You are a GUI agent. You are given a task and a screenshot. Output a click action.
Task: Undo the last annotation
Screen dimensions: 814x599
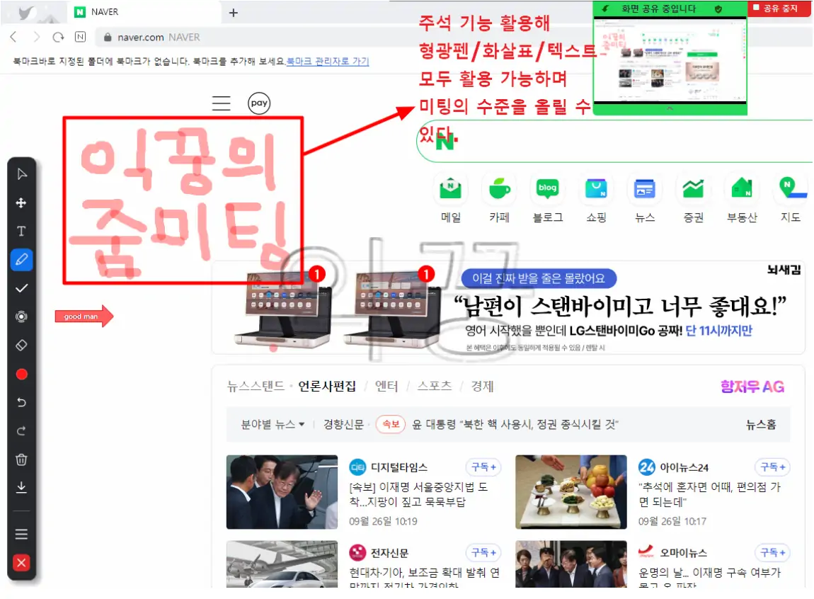pos(21,401)
